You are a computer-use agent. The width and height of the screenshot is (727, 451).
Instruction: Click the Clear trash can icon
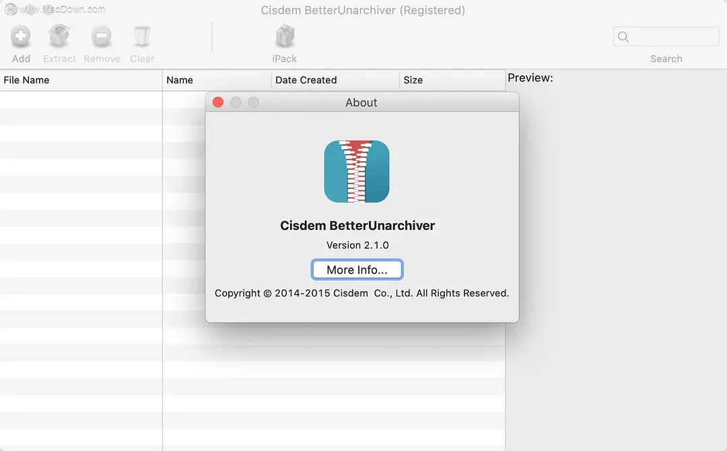[142, 36]
